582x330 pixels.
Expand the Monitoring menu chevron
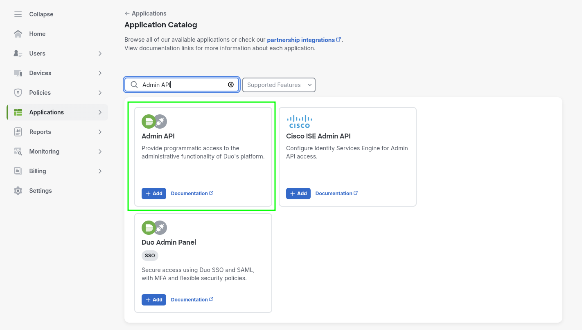click(x=100, y=152)
